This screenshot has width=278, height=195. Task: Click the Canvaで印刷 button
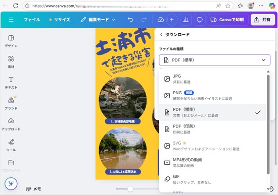(x=227, y=20)
